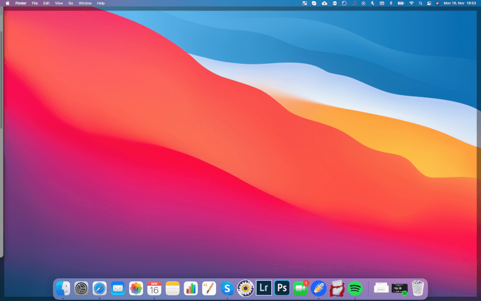Viewport: 481px width, 301px height.
Task: Click the date and time display
Action: coord(460,3)
